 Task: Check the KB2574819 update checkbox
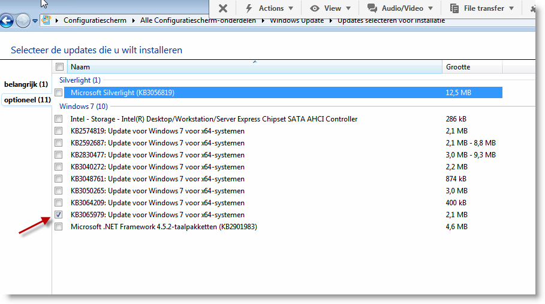coord(58,131)
